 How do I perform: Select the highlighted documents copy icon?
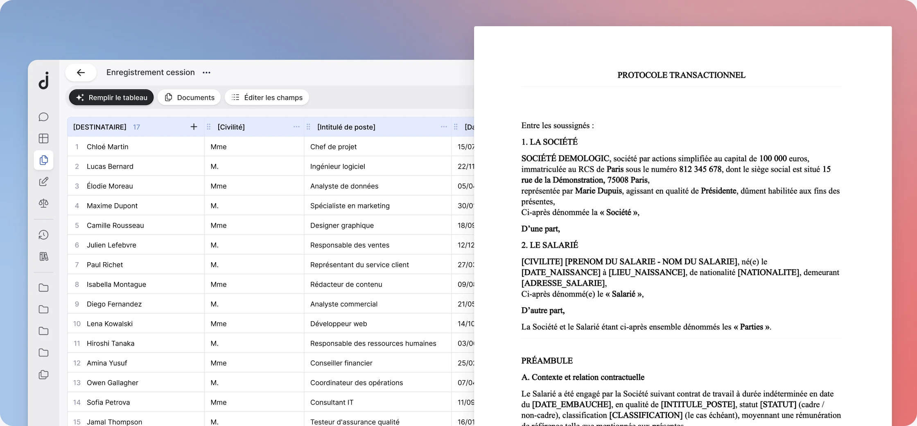tap(43, 160)
